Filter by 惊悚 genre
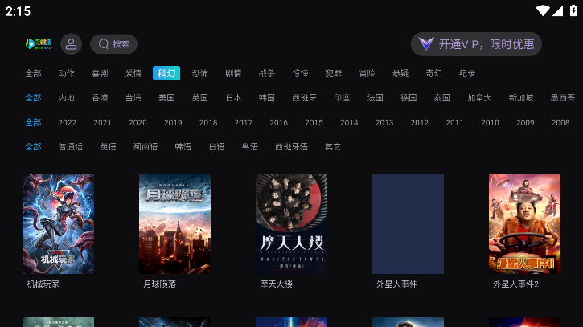Screen dimensions: 583x327 pyautogui.click(x=301, y=73)
